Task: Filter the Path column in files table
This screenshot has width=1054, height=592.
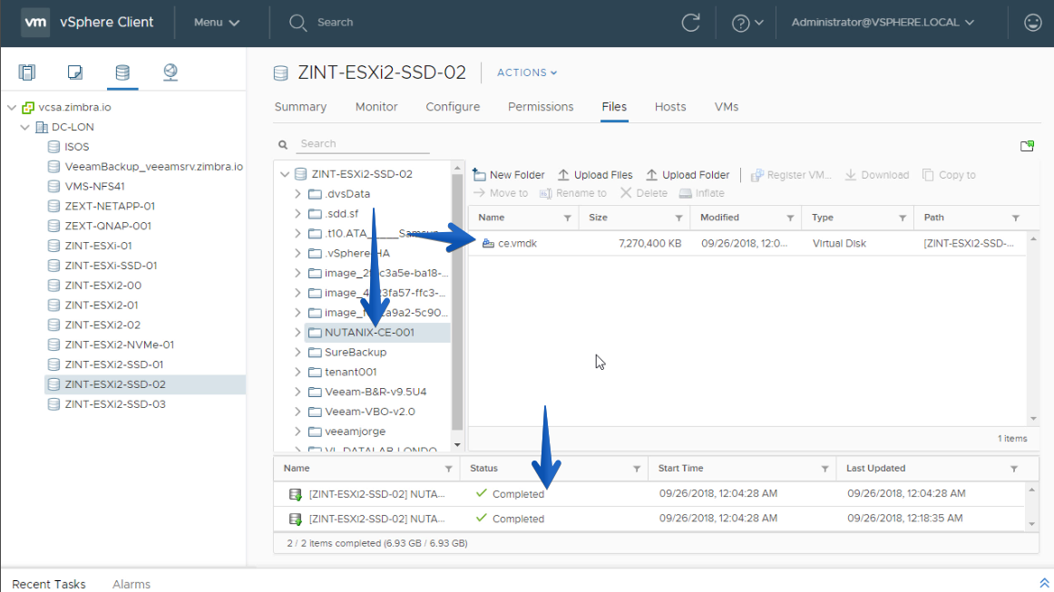Action: (x=1016, y=218)
